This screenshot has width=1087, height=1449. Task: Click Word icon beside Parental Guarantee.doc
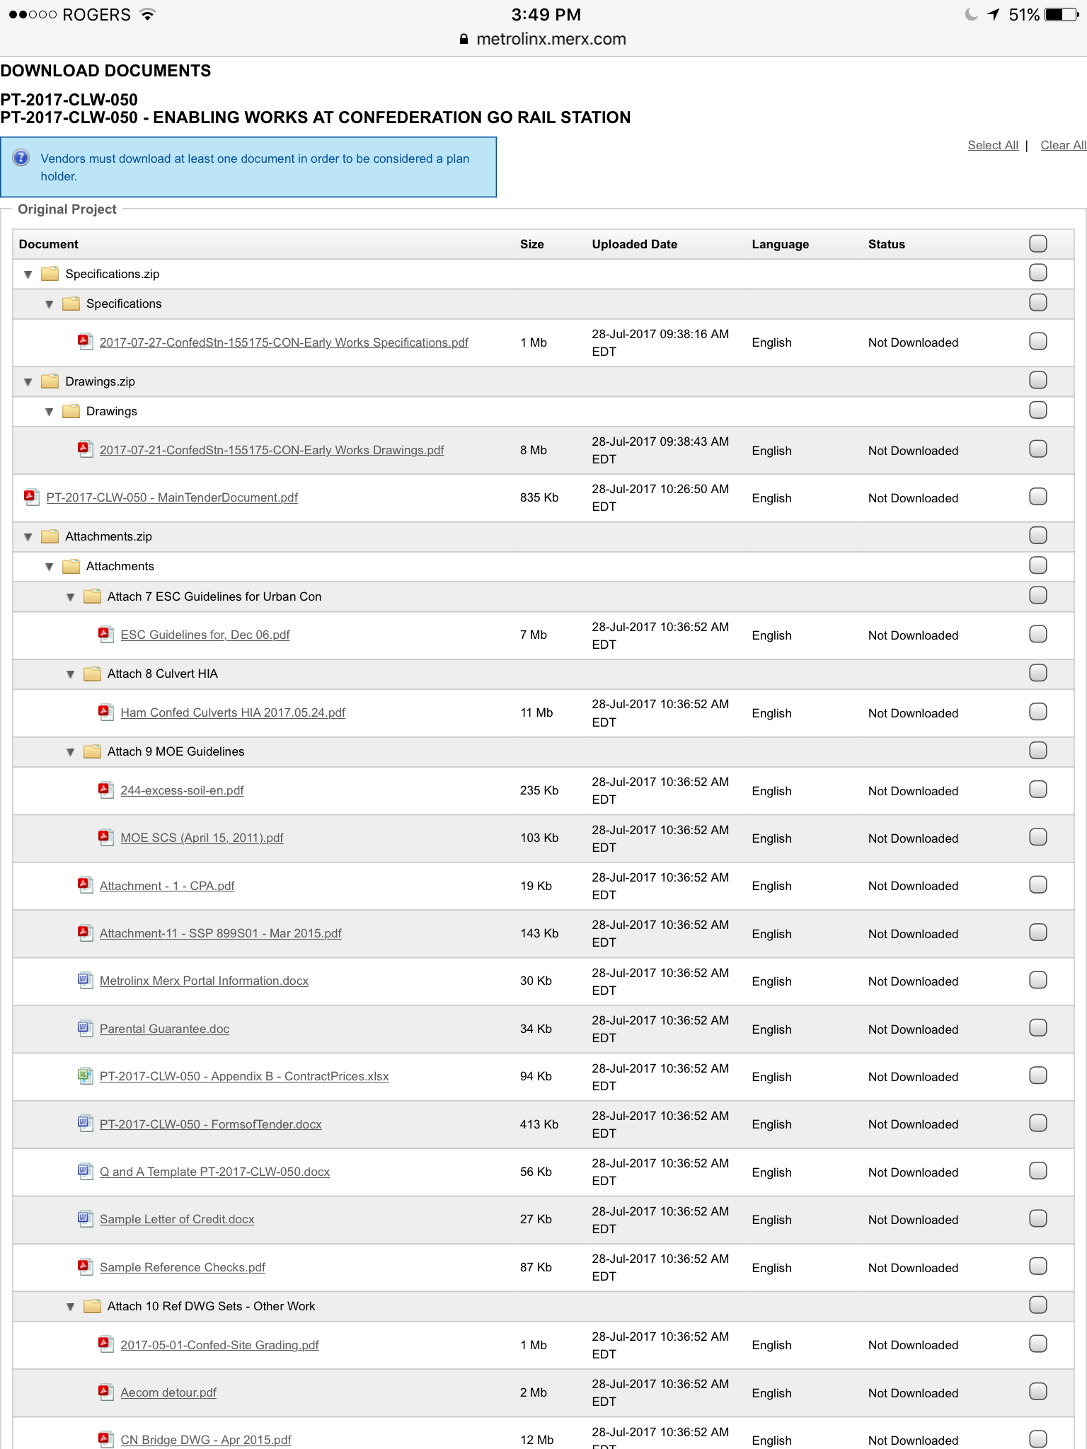84,1028
